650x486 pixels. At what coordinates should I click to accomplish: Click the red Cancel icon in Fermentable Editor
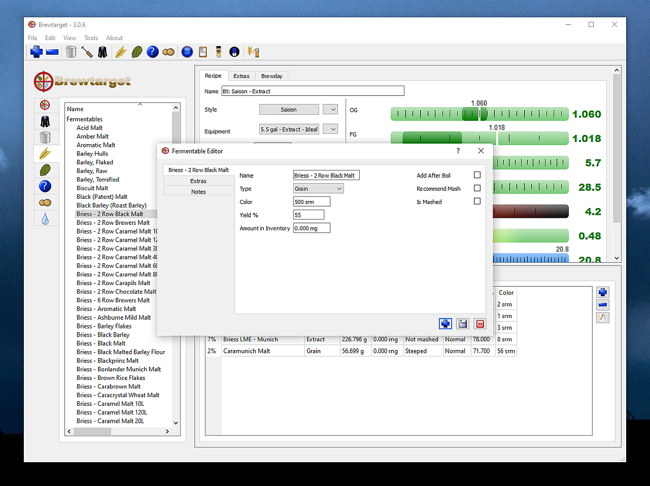(x=480, y=323)
